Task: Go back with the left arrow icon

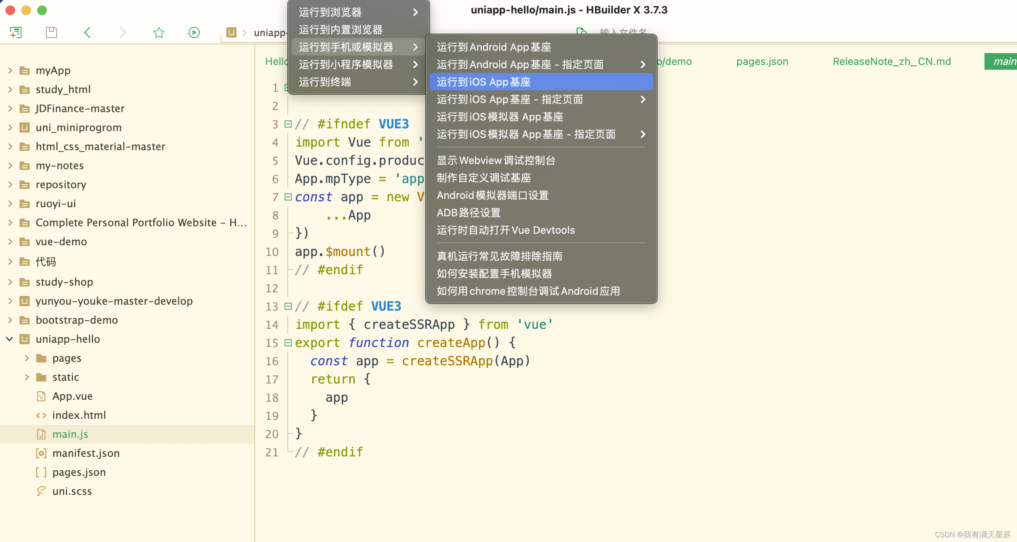Action: click(x=88, y=32)
